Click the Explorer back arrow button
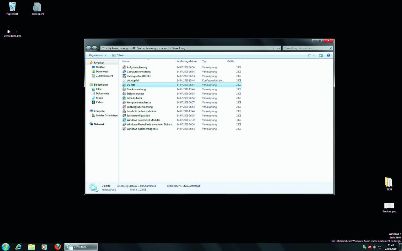The width and height of the screenshot is (402, 251). [x=89, y=48]
